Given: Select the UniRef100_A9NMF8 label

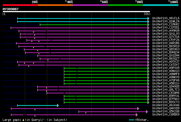Looking at the screenshot, I should point(166,74).
